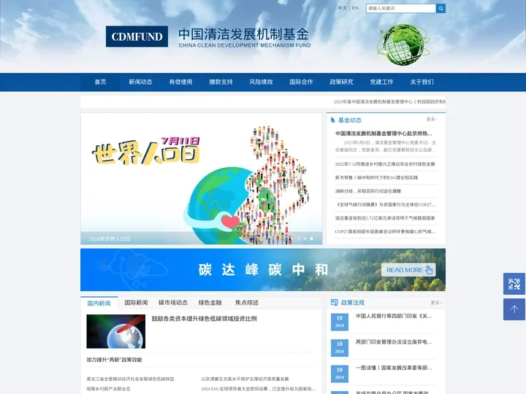Image resolution: width=526 pixels, height=394 pixels.
Task: Switch language to EN
Action: point(355,9)
